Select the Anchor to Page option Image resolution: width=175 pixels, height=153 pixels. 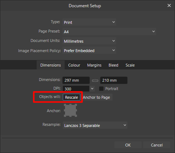pos(97,97)
